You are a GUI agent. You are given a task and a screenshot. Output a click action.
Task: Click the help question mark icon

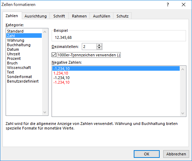point(168,5)
